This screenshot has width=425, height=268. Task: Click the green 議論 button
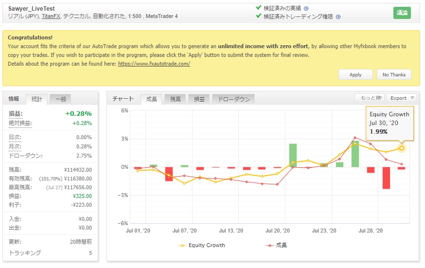402,13
